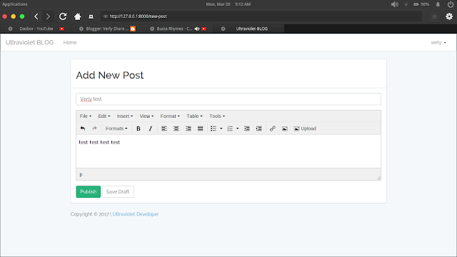
Task: Open the date and time display
Action: pos(228,4)
